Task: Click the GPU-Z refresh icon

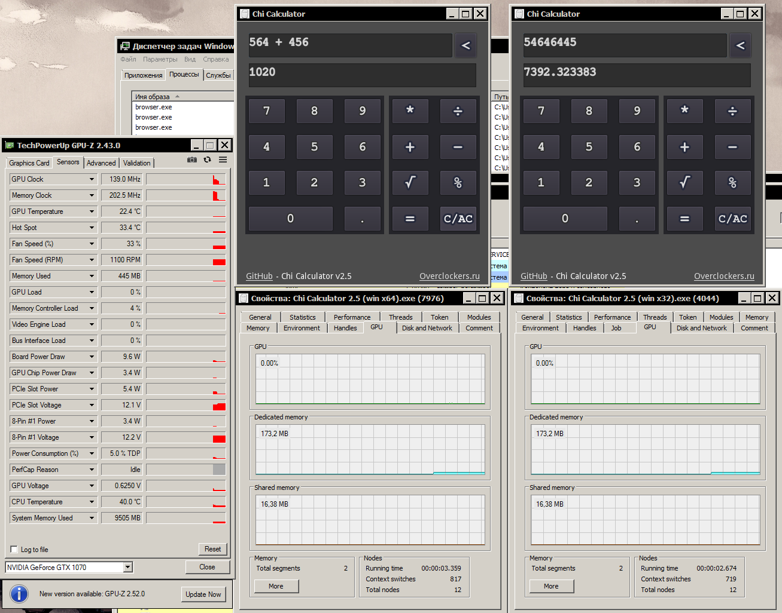Action: pyautogui.click(x=207, y=160)
